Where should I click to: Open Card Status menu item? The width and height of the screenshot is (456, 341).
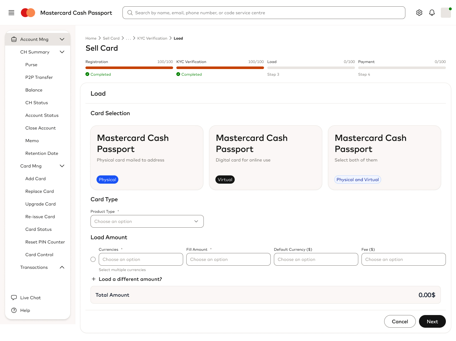click(x=38, y=229)
